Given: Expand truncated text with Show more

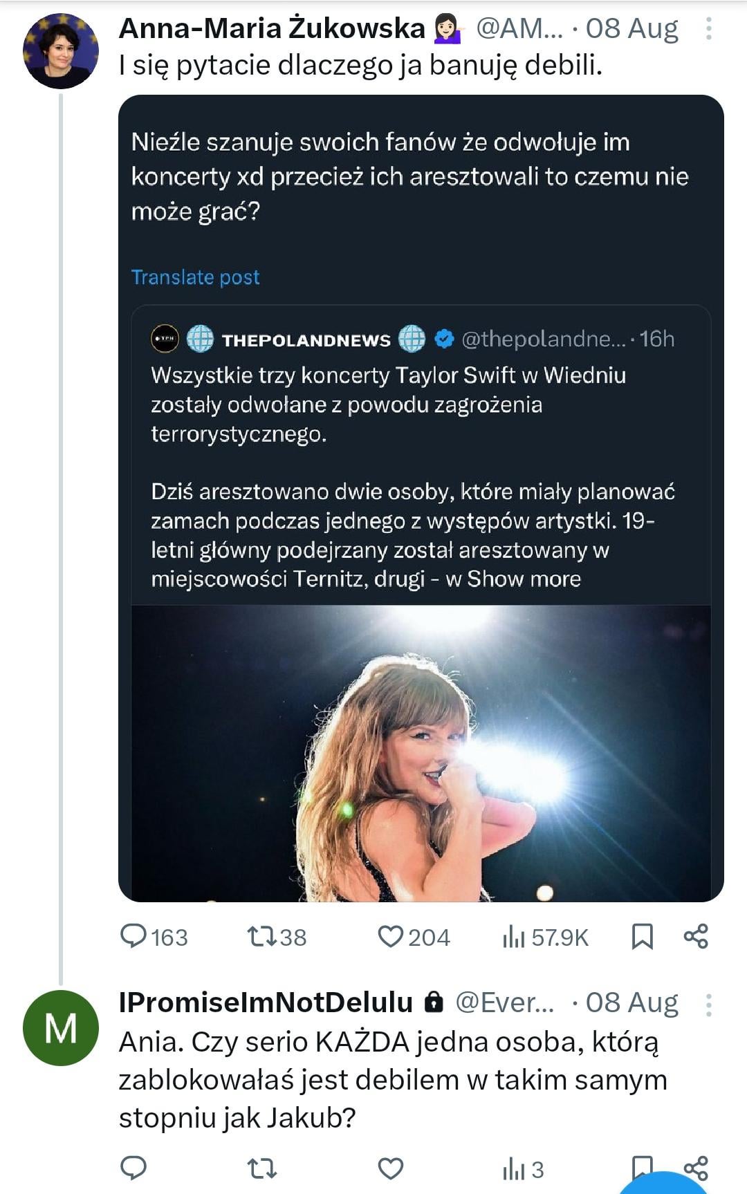Looking at the screenshot, I should (524, 579).
